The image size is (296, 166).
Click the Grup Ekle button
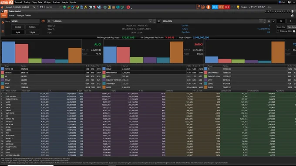click(x=281, y=27)
